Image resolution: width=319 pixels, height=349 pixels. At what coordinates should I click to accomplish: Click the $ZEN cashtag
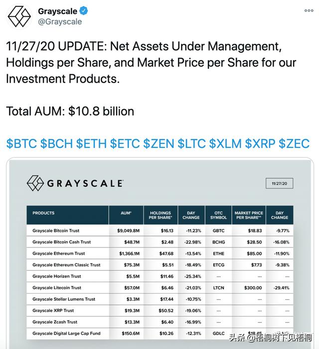[x=159, y=144]
